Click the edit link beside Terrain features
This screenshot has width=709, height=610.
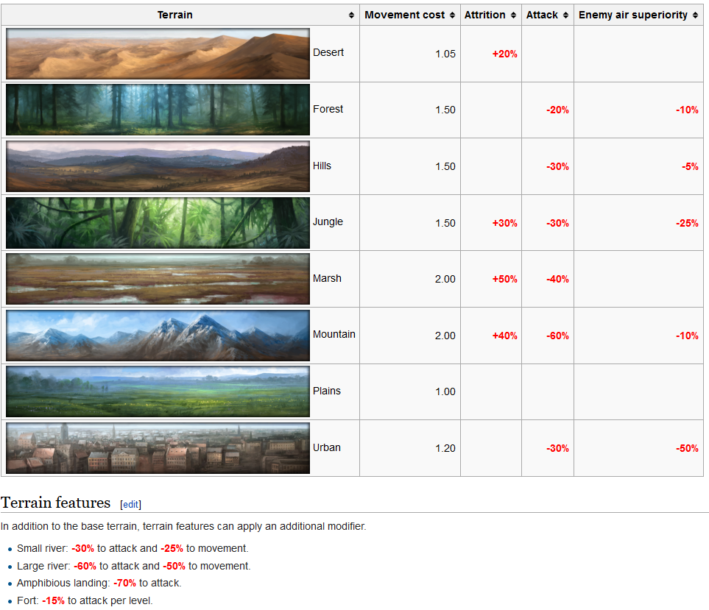tap(130, 504)
